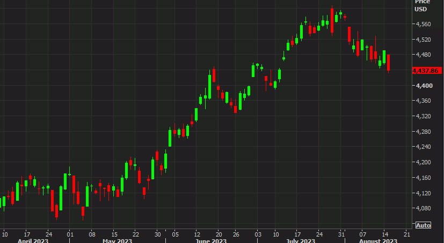
Task: Click the 4,200 price axis label
Action: pos(424,162)
